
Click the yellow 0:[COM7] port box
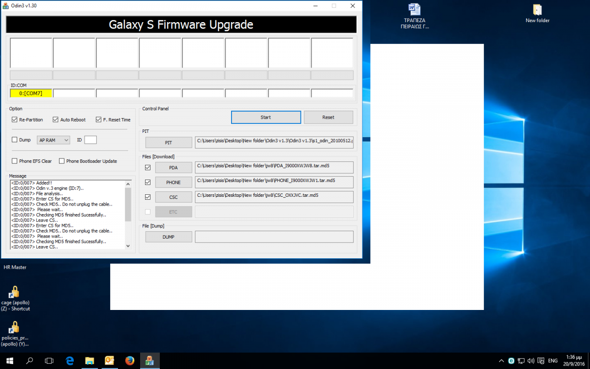pos(31,93)
